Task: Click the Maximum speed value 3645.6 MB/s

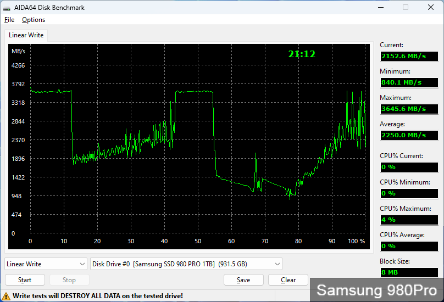Action: coord(409,109)
